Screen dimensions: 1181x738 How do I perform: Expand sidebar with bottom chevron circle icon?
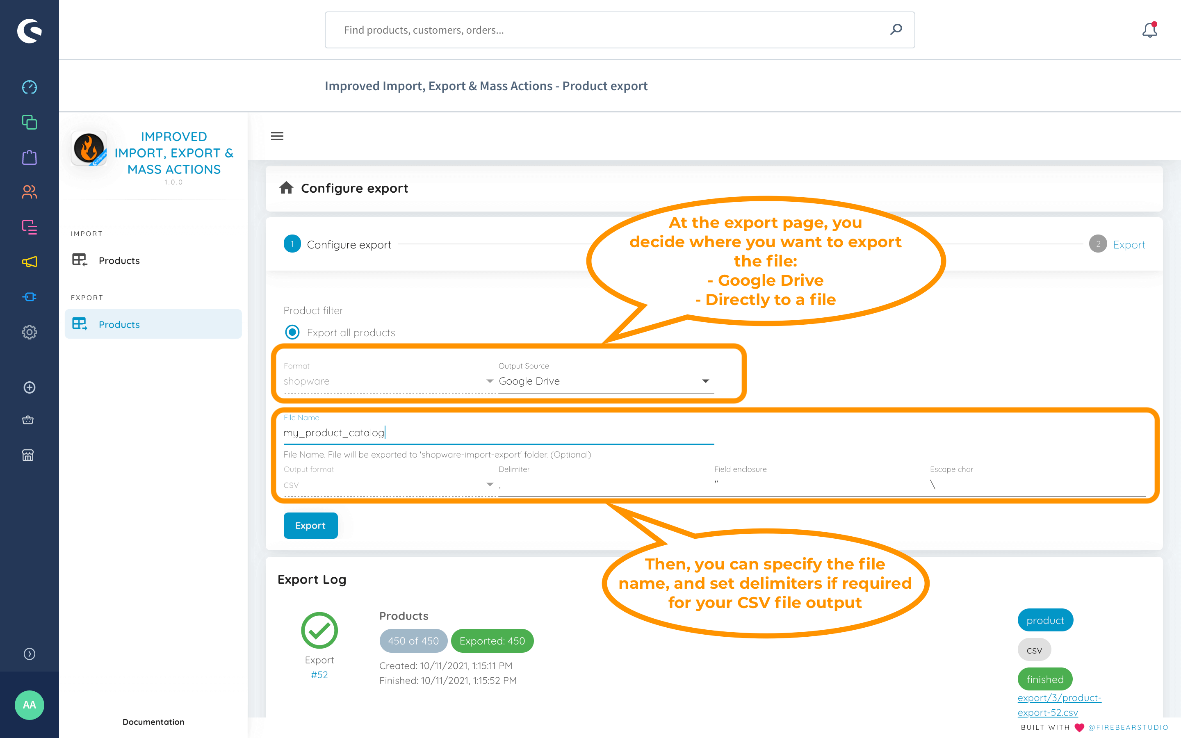coord(29,654)
